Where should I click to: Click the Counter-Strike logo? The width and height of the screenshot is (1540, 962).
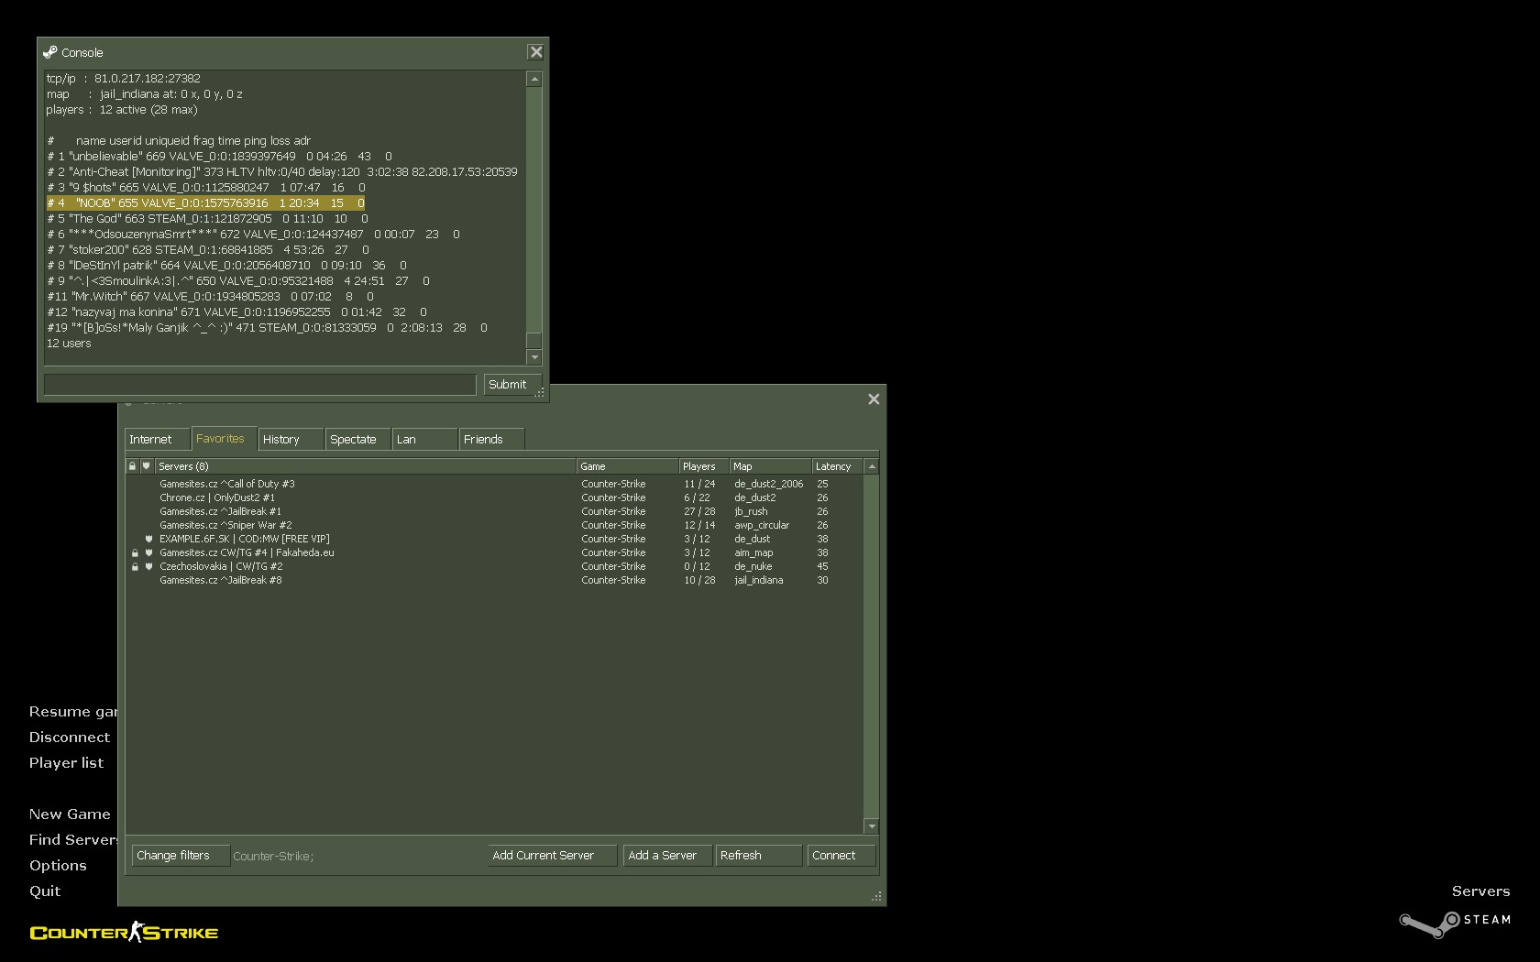124,933
